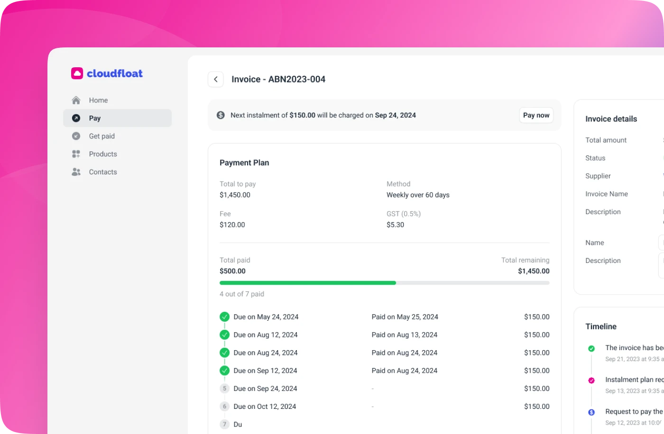The height and width of the screenshot is (434, 664).
Task: Click the back arrow beside the invoice title
Action: coord(216,79)
